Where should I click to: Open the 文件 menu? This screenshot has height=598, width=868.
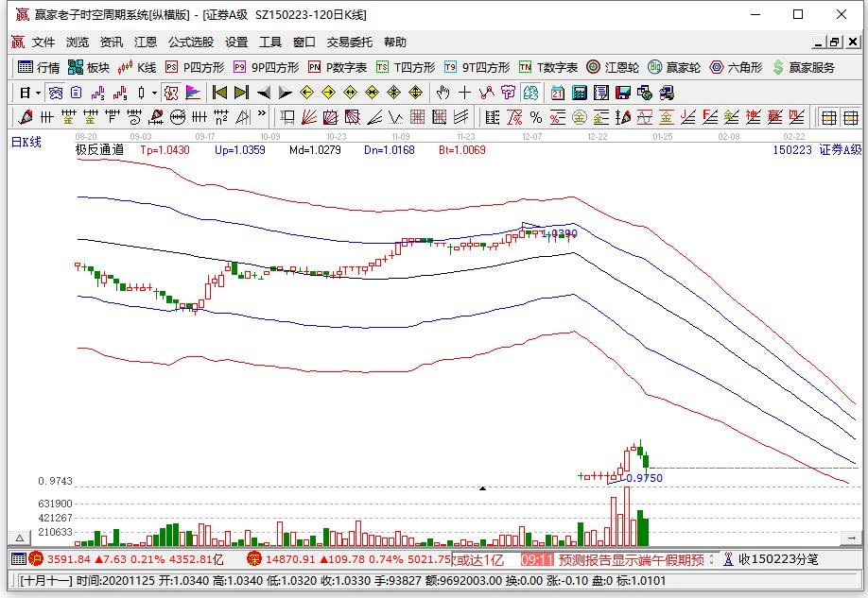43,43
